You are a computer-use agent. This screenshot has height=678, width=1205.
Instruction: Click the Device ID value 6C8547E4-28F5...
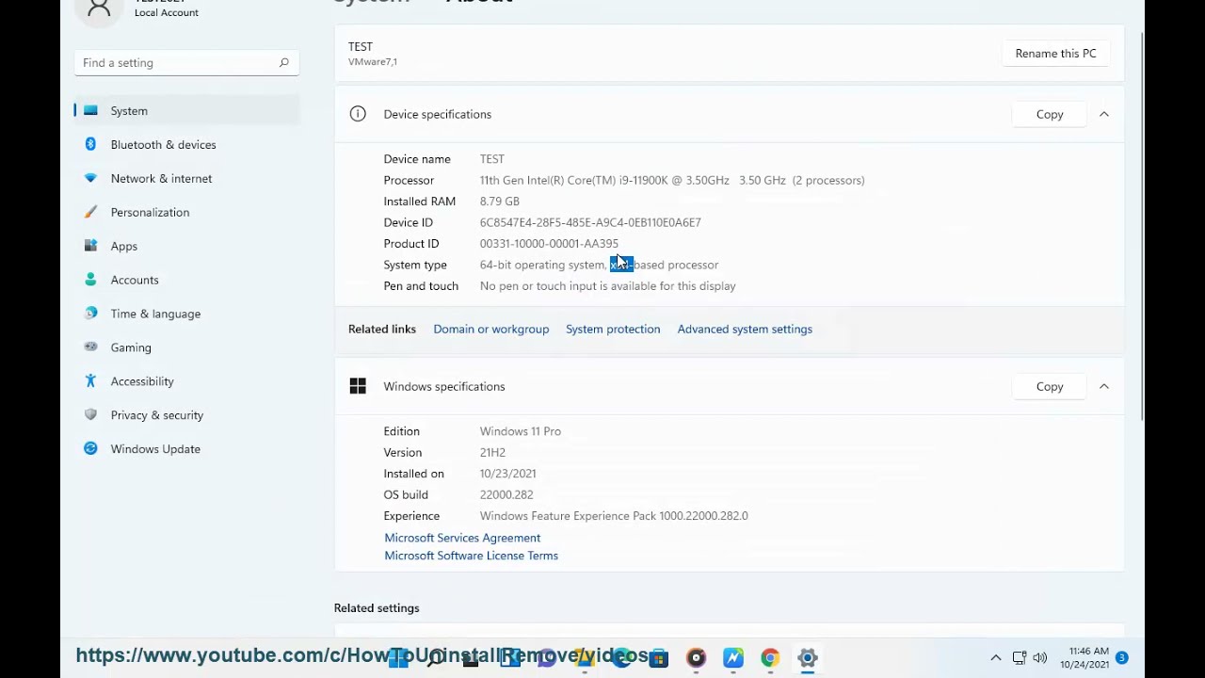590,222
